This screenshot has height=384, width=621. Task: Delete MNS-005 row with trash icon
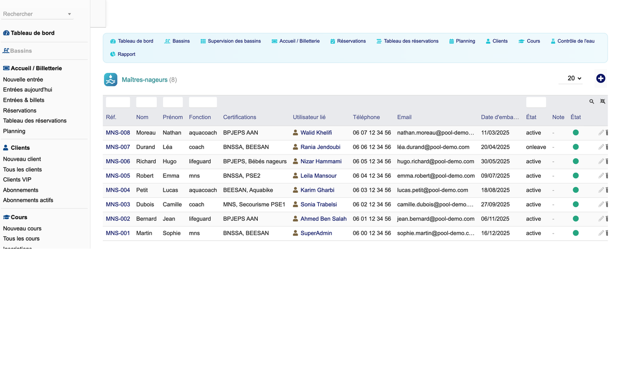(x=607, y=176)
